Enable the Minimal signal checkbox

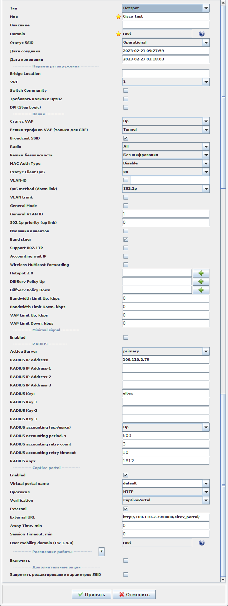(126, 338)
